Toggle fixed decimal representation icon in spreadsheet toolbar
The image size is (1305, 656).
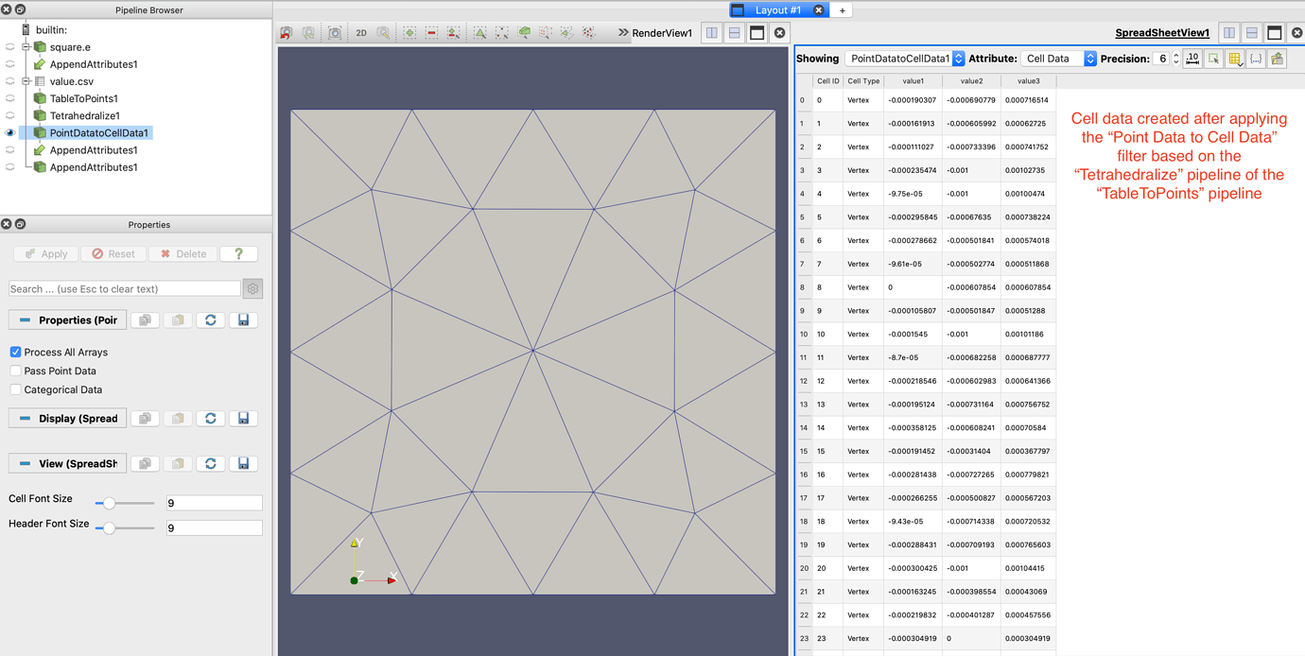tap(1192, 59)
